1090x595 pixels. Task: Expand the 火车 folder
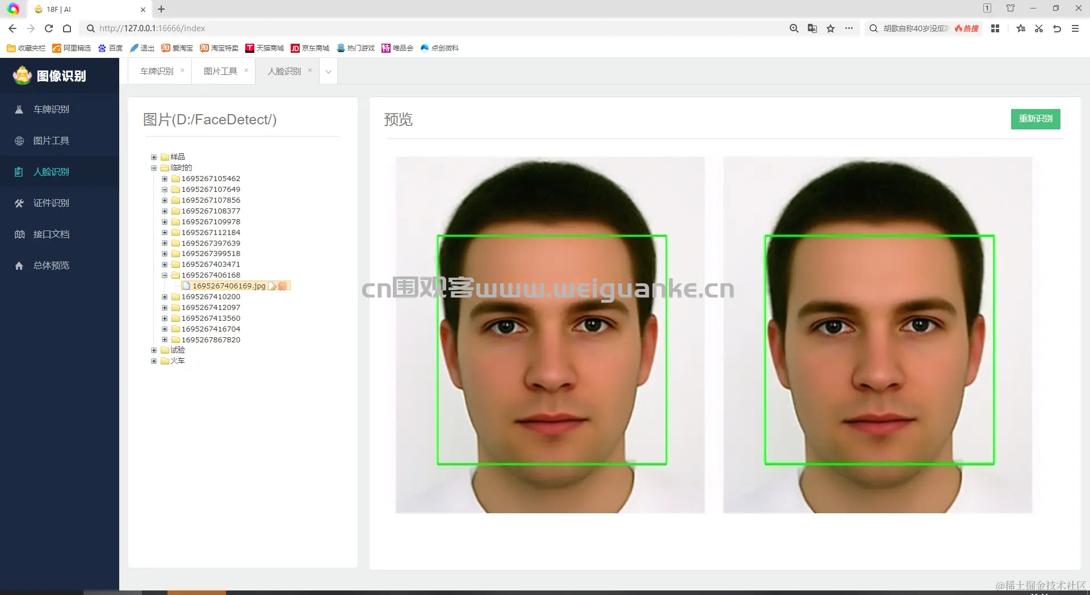tap(154, 361)
